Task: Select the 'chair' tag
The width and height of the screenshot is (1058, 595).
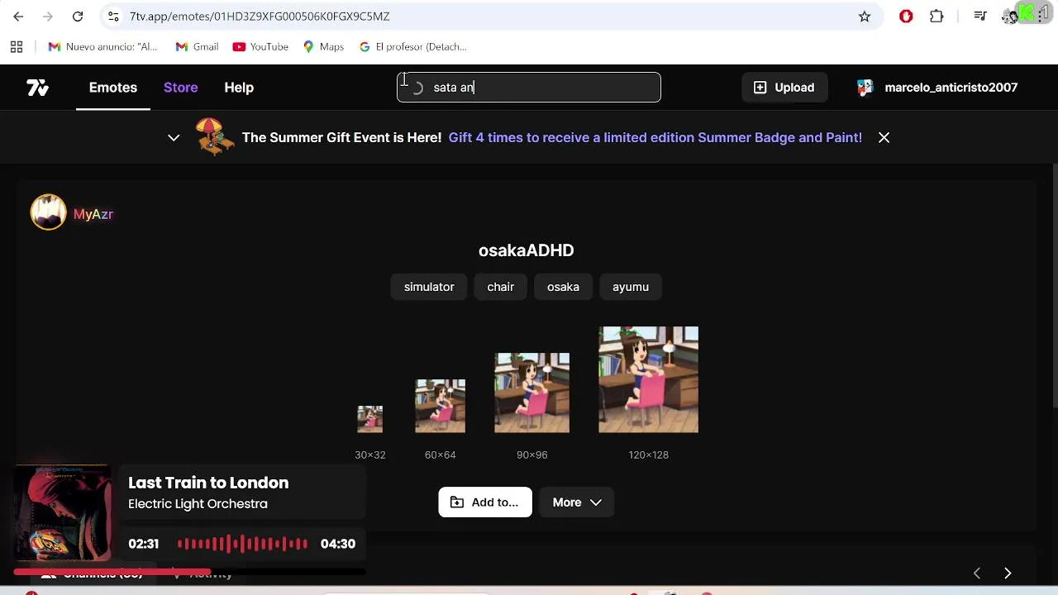Action: click(500, 287)
